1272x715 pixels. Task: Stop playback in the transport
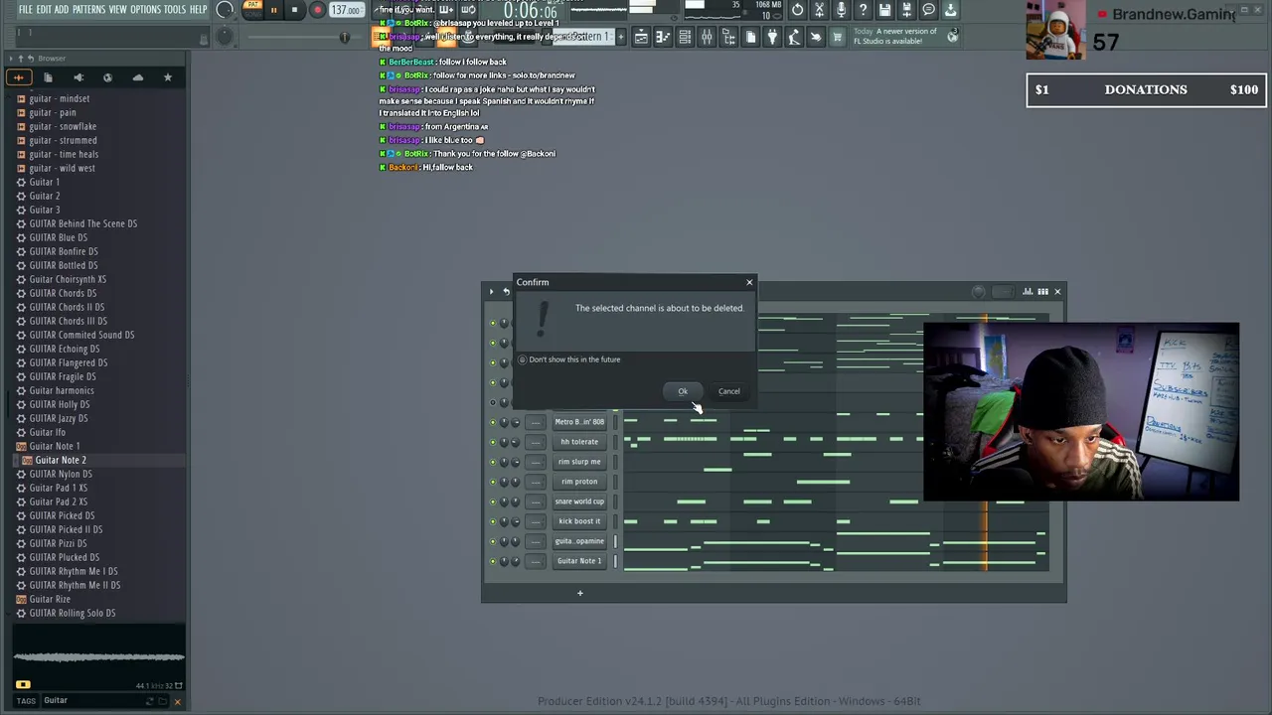tap(294, 11)
